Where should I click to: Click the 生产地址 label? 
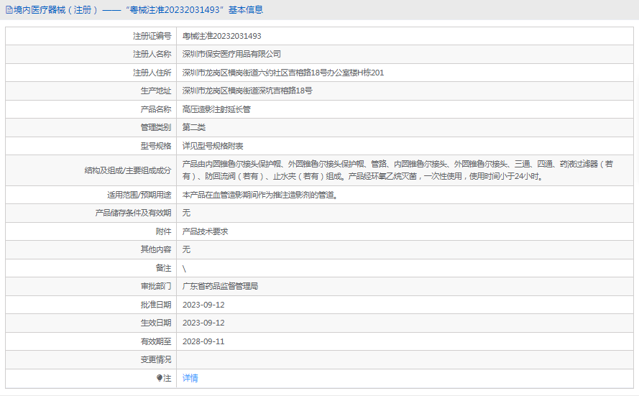click(x=156, y=91)
